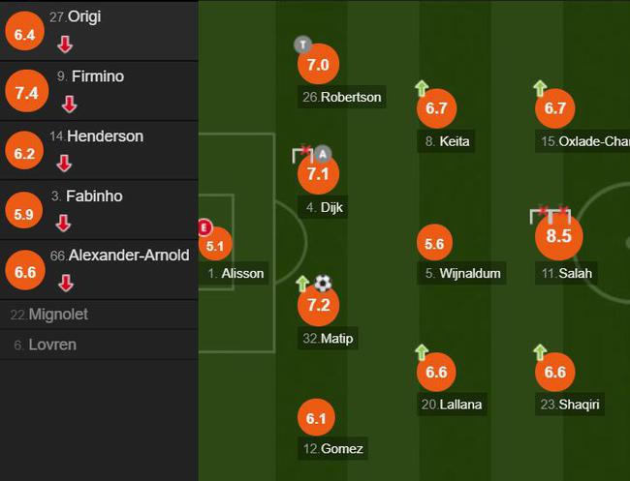This screenshot has width=630, height=481.
Task: Click the red down arrow under Alexander-Arnold
Action: pos(66,284)
